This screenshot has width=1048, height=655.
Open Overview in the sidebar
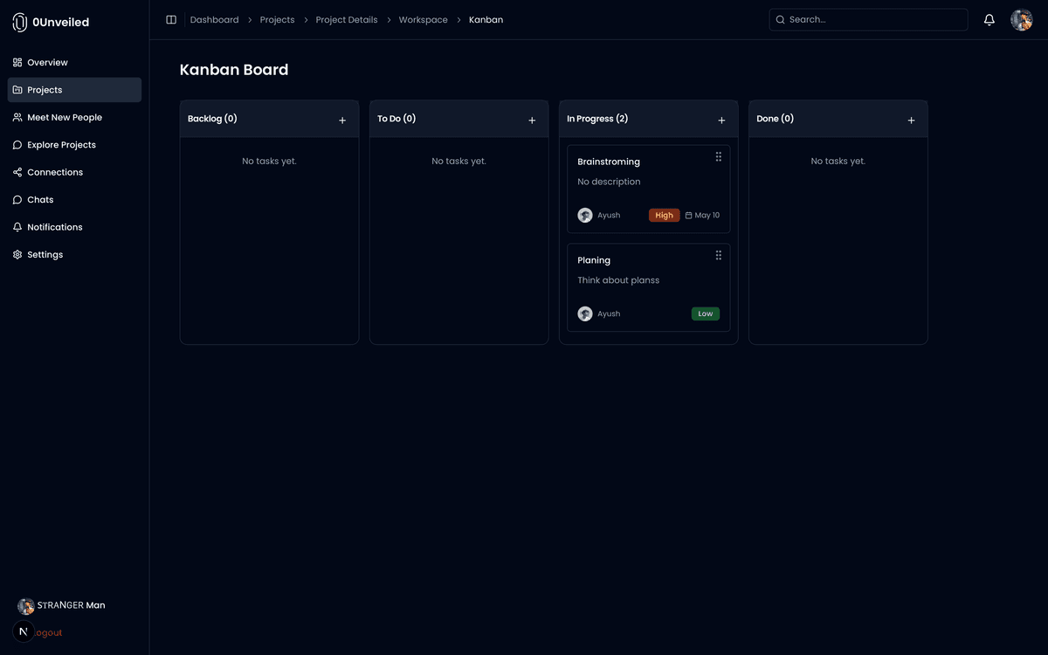point(47,63)
